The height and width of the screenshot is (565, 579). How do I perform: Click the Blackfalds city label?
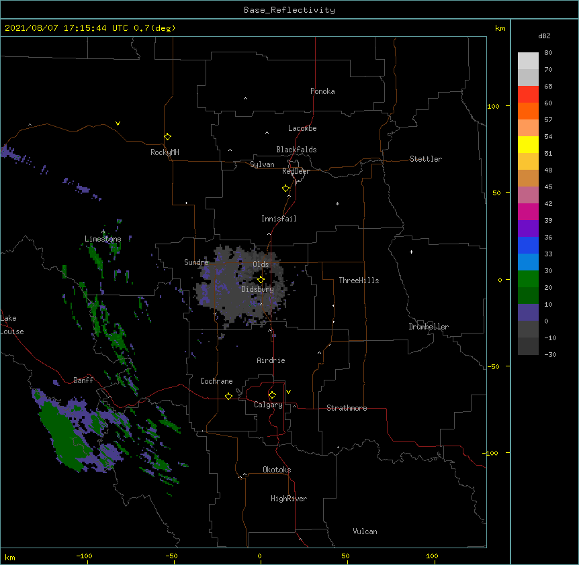[x=296, y=150]
